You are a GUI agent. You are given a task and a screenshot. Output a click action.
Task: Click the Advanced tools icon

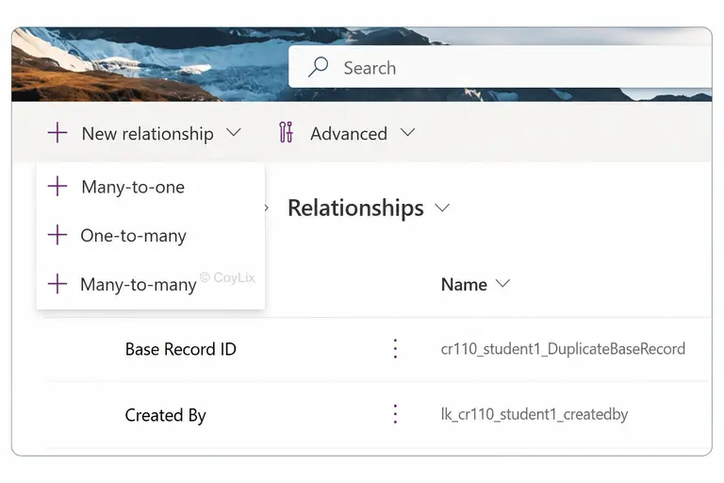click(286, 133)
